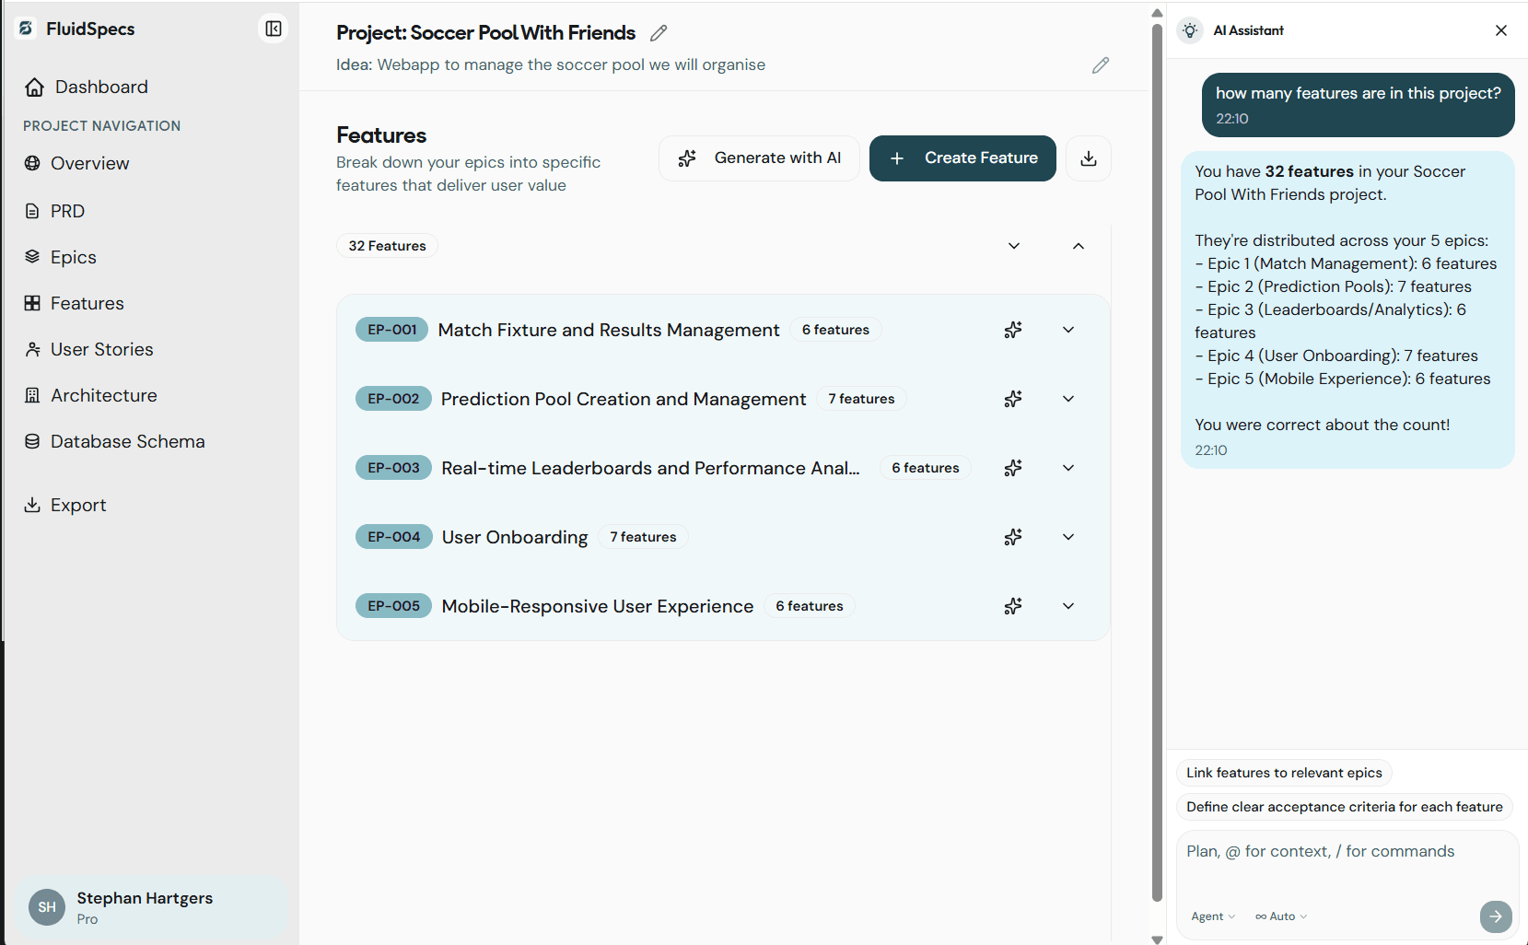This screenshot has width=1528, height=945.
Task: Open the Agent mode dropdown
Action: coord(1212,916)
